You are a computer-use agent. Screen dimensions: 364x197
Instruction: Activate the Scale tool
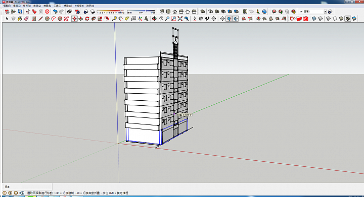[x=100, y=19]
